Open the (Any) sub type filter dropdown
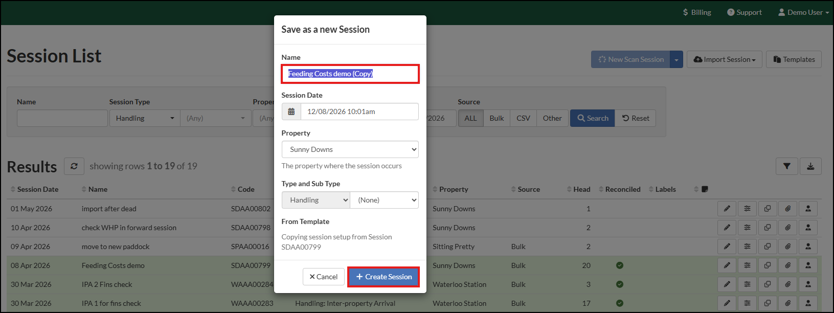The height and width of the screenshot is (313, 834). (x=216, y=118)
